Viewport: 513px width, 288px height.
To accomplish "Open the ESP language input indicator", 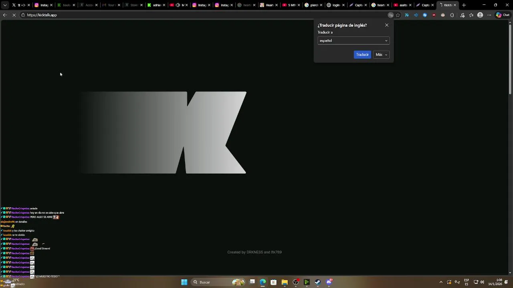I will (x=467, y=282).
